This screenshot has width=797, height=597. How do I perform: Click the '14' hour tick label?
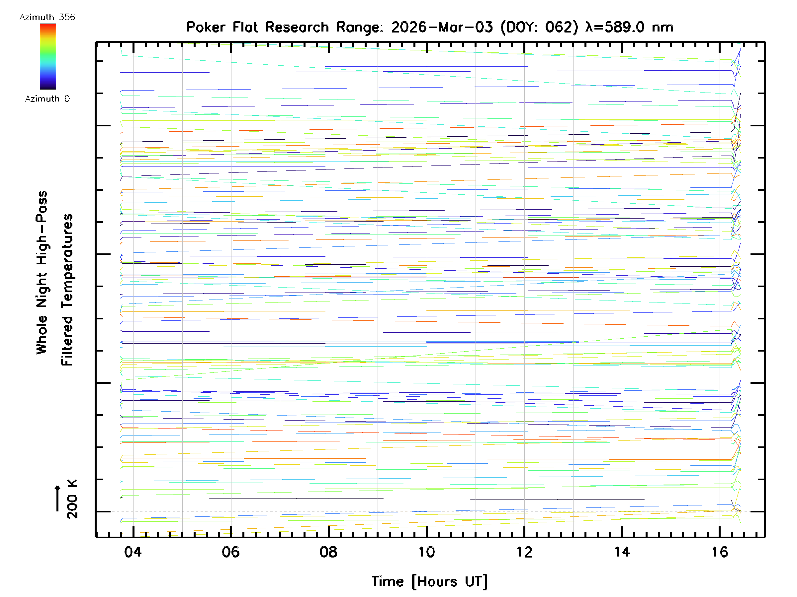click(x=622, y=552)
